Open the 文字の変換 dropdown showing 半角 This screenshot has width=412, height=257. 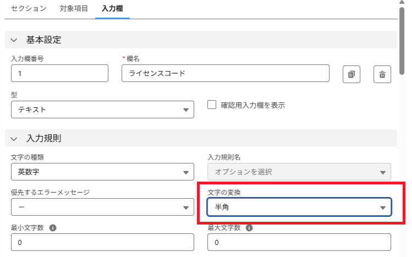point(299,207)
